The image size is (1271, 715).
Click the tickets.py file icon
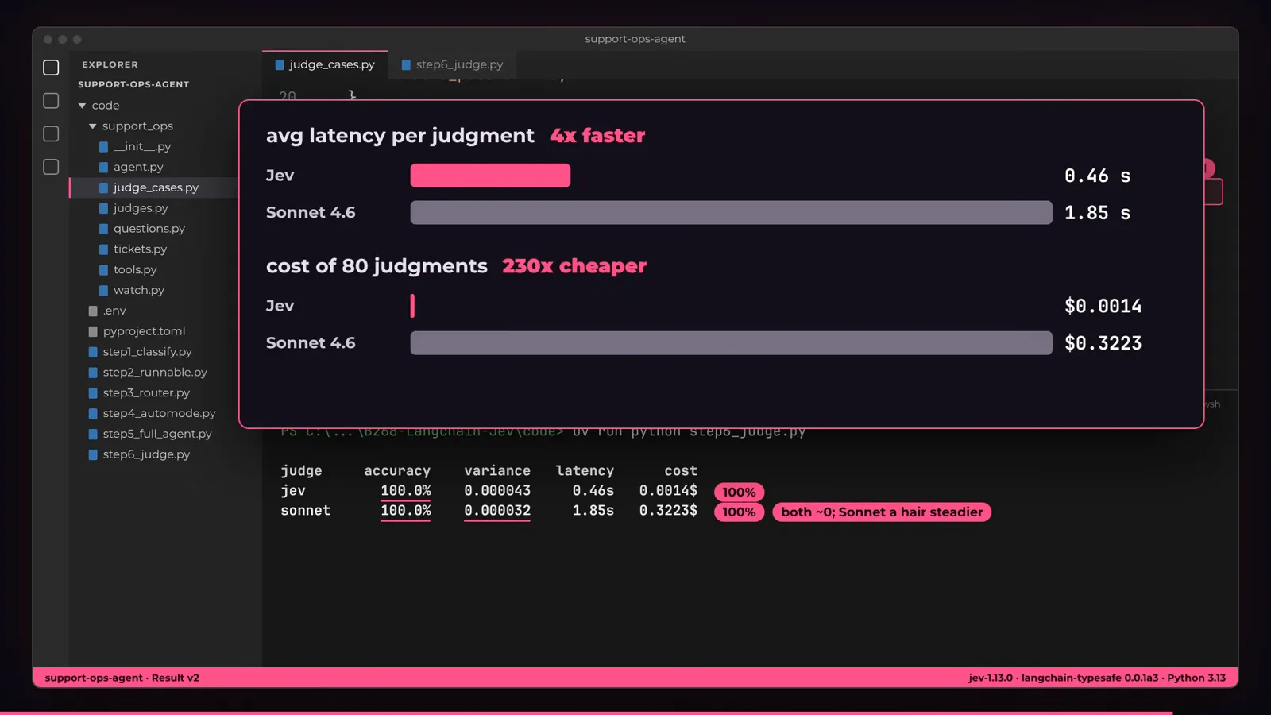(103, 249)
